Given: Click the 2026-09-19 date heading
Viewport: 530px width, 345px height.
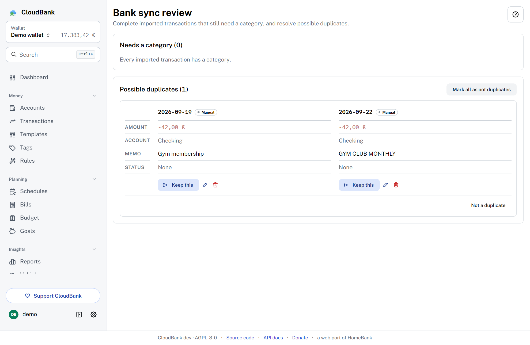Looking at the screenshot, I should (175, 112).
